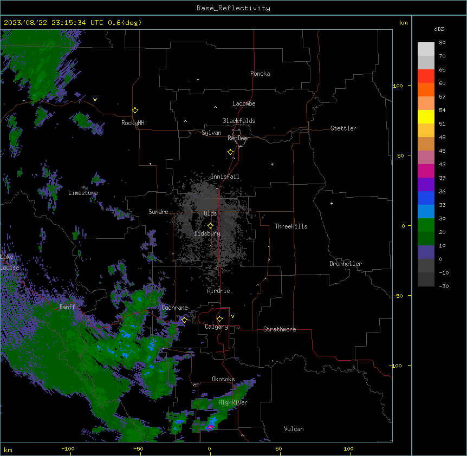This screenshot has height=456, width=467.
Task: Select the slate purple 10 dBZ legend swatch
Action: coord(426,252)
